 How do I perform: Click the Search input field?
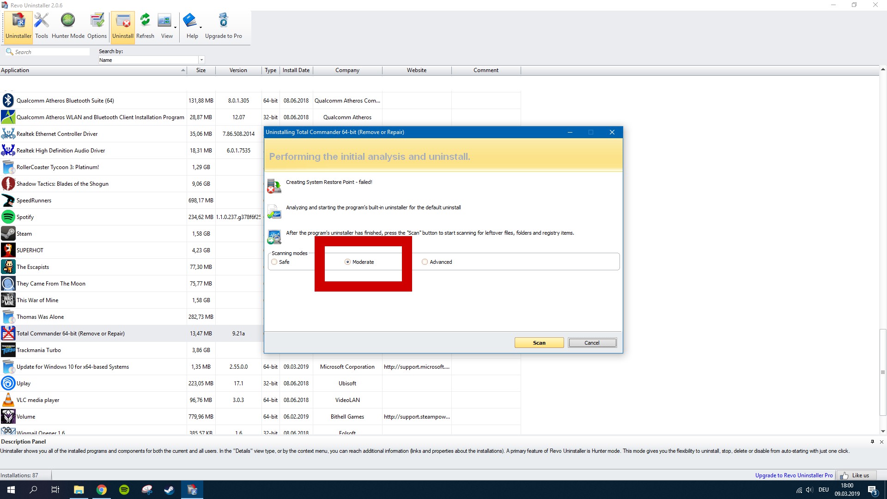[x=51, y=52]
